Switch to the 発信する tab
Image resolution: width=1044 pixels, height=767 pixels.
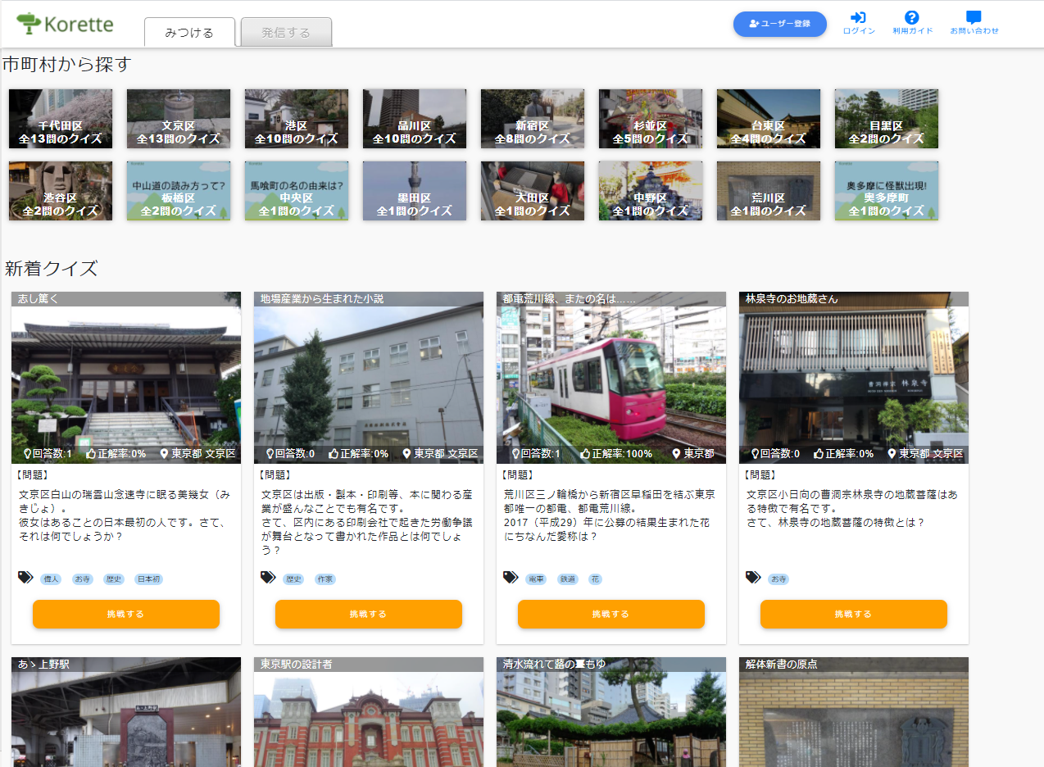(x=286, y=33)
